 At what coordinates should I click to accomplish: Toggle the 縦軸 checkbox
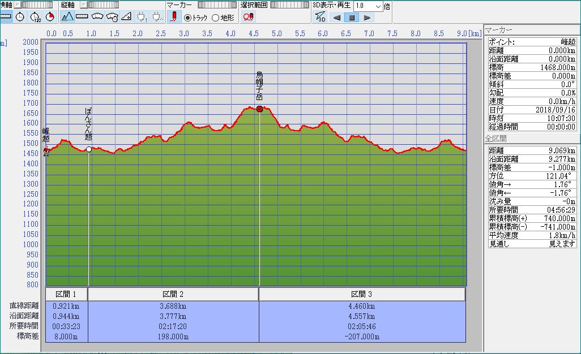coord(83,5)
